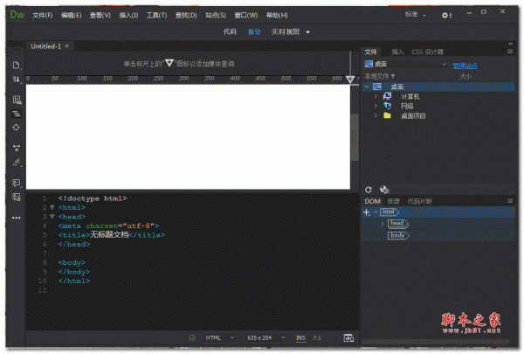Toggle INS insert mode in status bar
The height and width of the screenshot is (354, 524).
click(300, 337)
